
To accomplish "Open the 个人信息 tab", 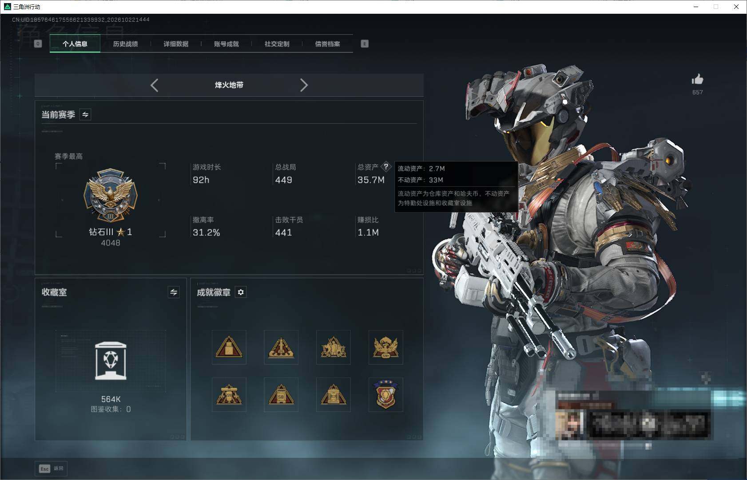I will tap(75, 43).
